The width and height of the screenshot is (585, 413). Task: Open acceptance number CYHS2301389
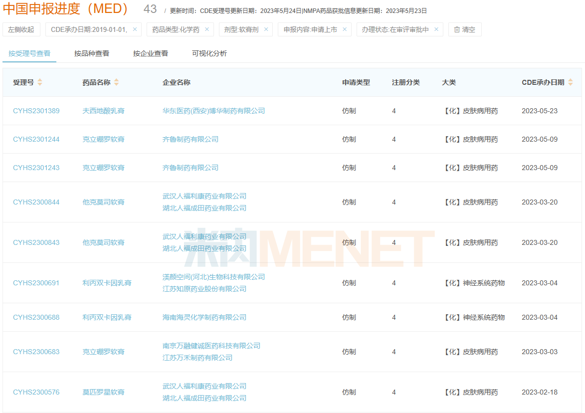(x=36, y=111)
